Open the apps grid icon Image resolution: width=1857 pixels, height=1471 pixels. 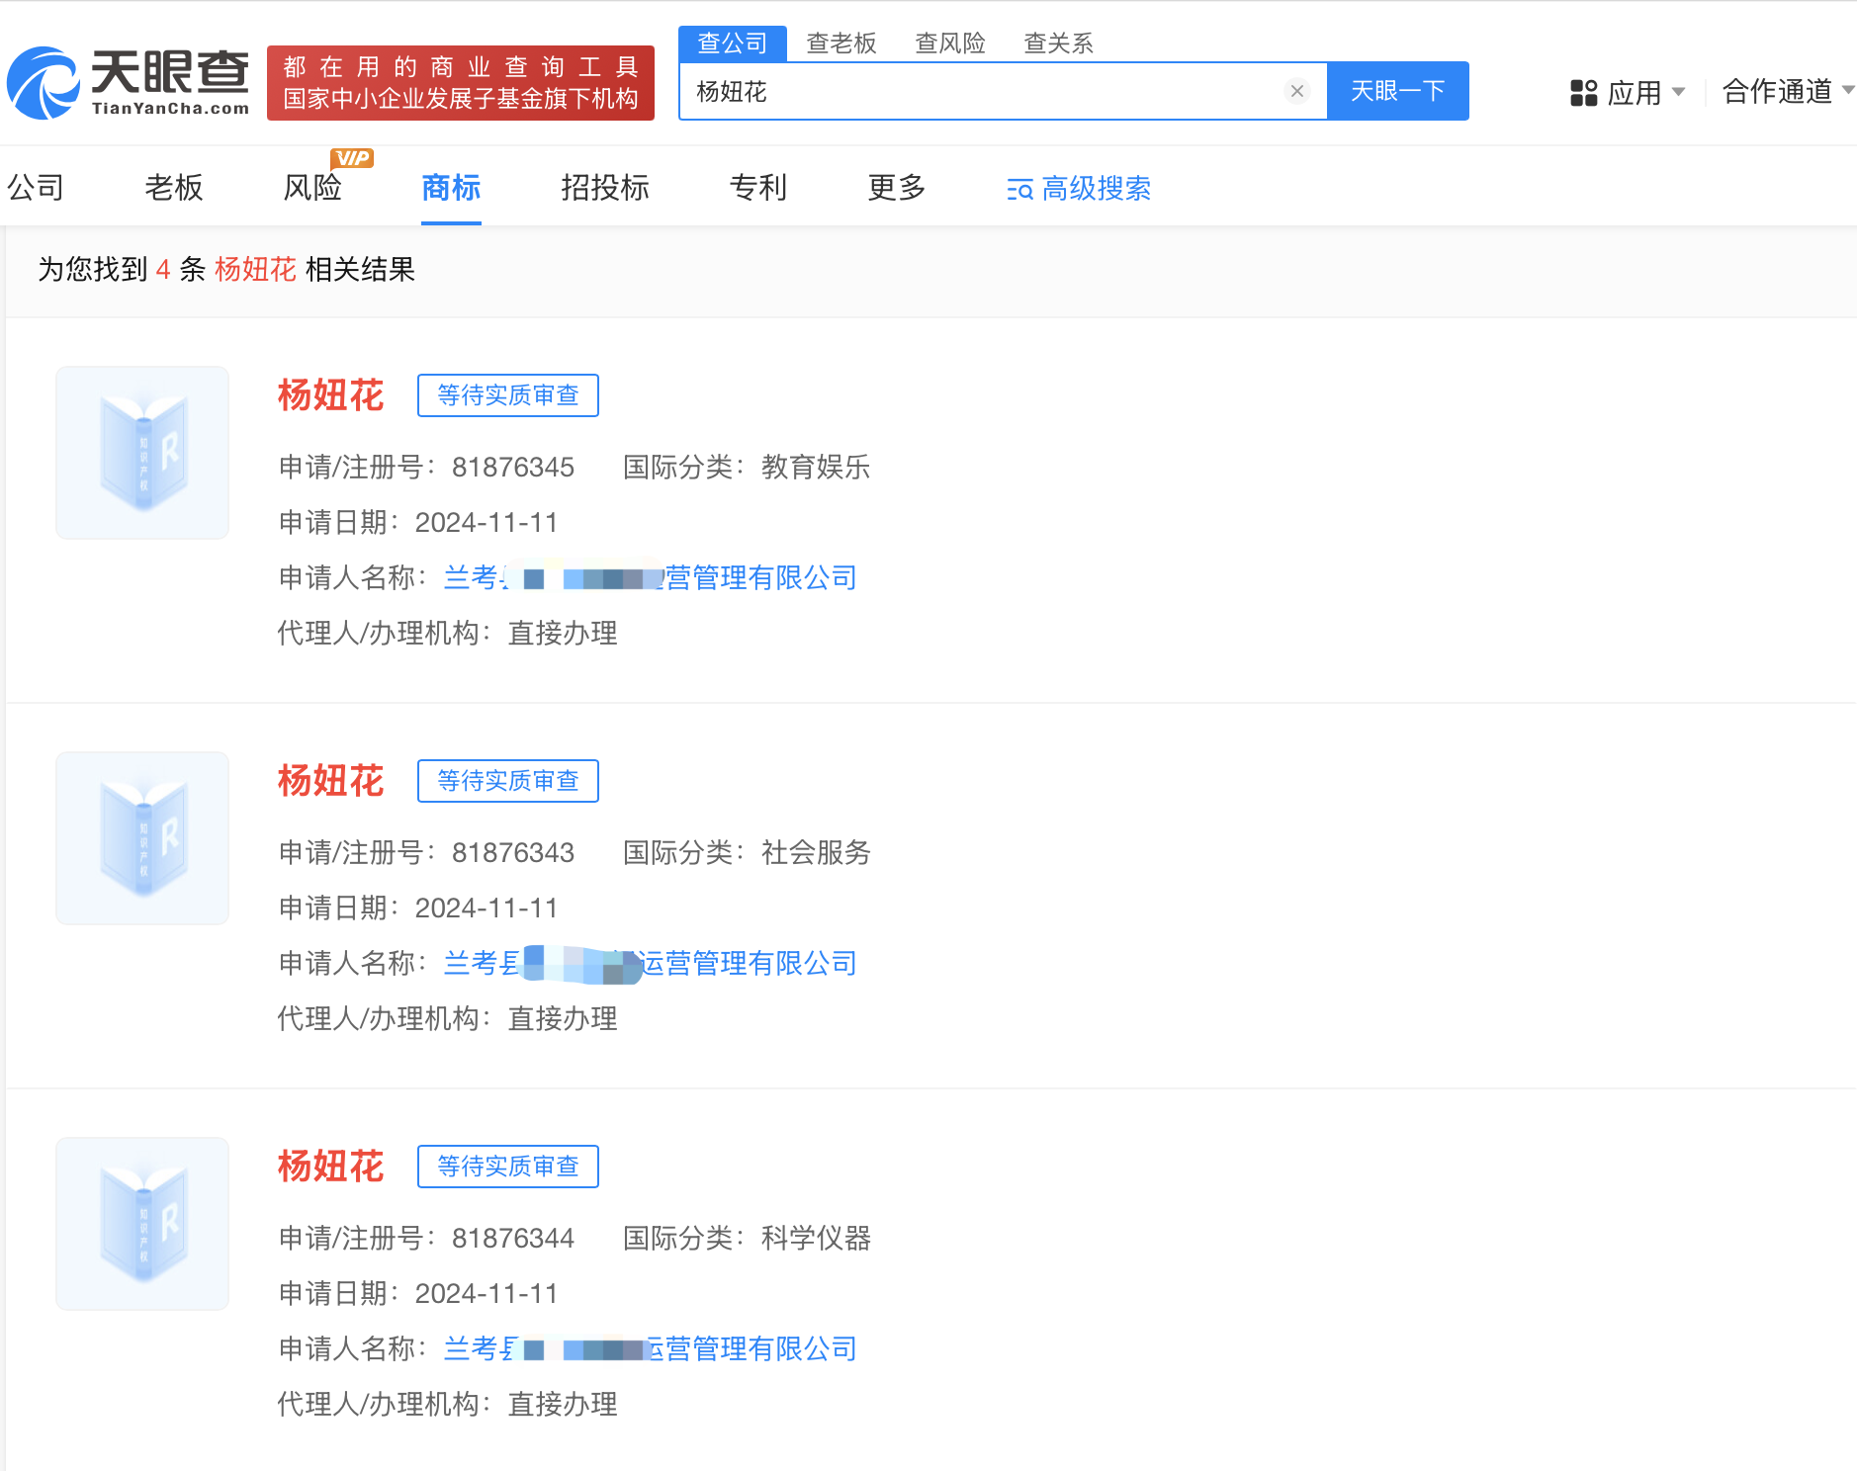1583,93
